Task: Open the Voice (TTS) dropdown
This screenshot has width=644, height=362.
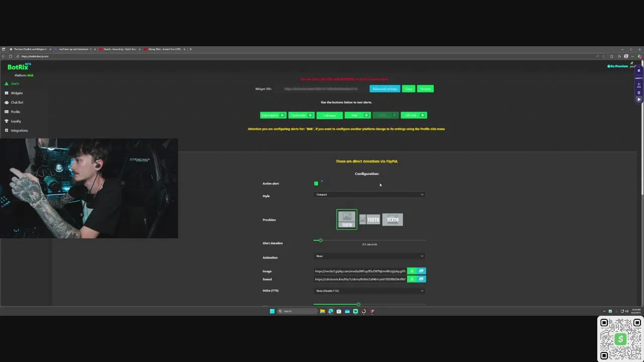Action: 370,291
